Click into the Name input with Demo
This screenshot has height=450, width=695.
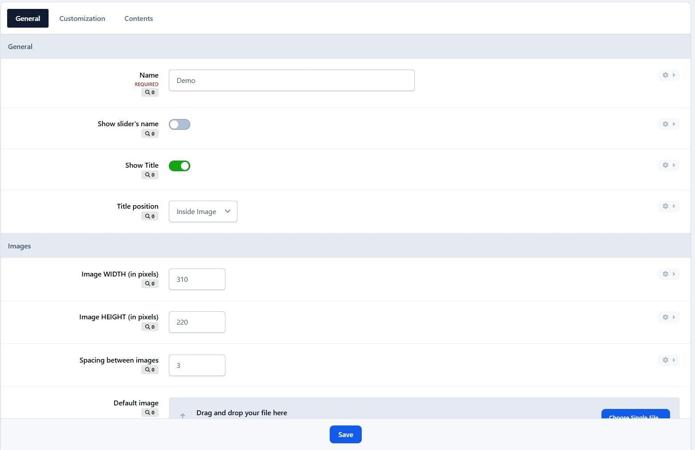292,80
